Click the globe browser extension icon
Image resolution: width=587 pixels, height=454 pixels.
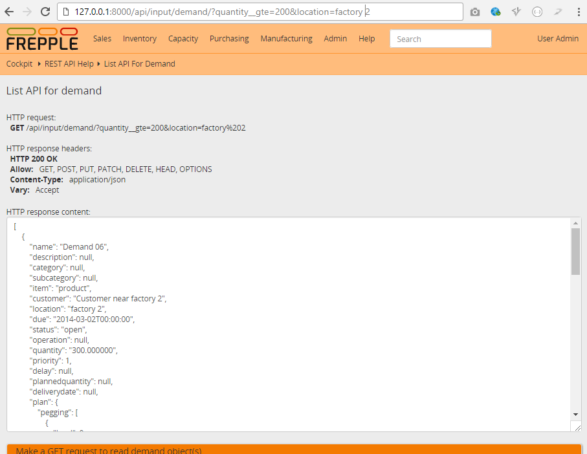496,12
